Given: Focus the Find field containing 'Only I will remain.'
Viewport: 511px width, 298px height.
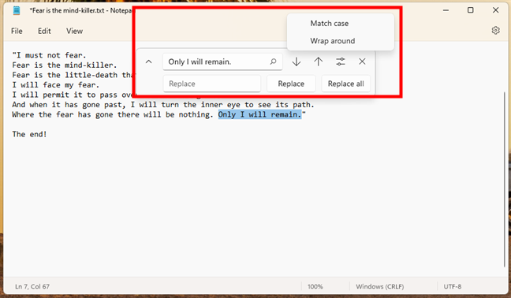Looking at the screenshot, I should (x=222, y=61).
